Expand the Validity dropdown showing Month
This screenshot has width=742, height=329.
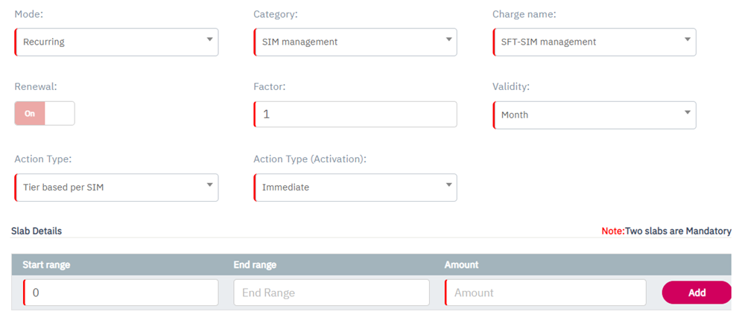pyautogui.click(x=594, y=115)
